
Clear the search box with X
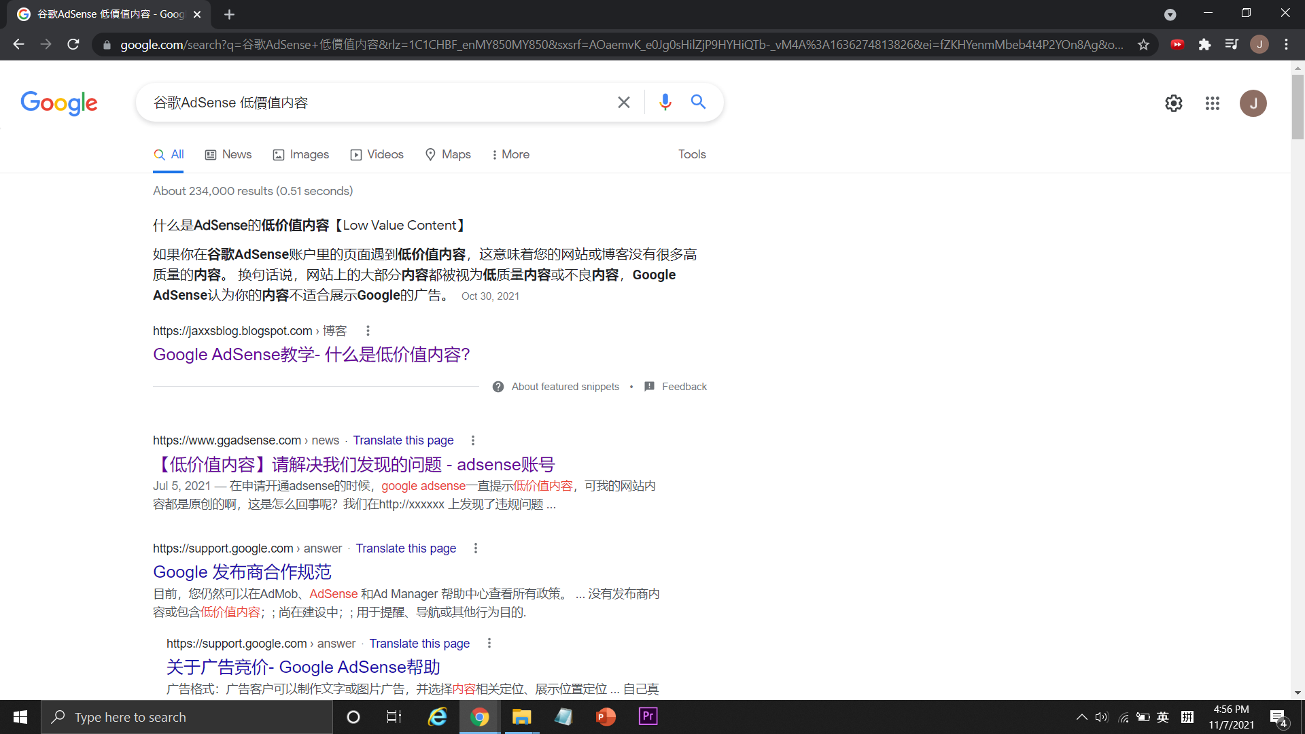pyautogui.click(x=623, y=103)
